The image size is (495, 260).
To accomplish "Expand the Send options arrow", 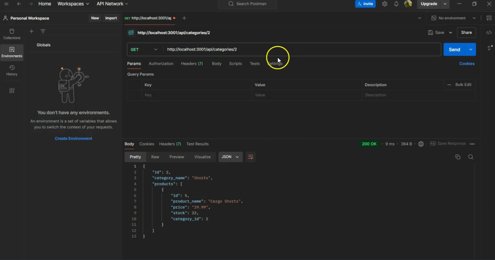I will 471,49.
